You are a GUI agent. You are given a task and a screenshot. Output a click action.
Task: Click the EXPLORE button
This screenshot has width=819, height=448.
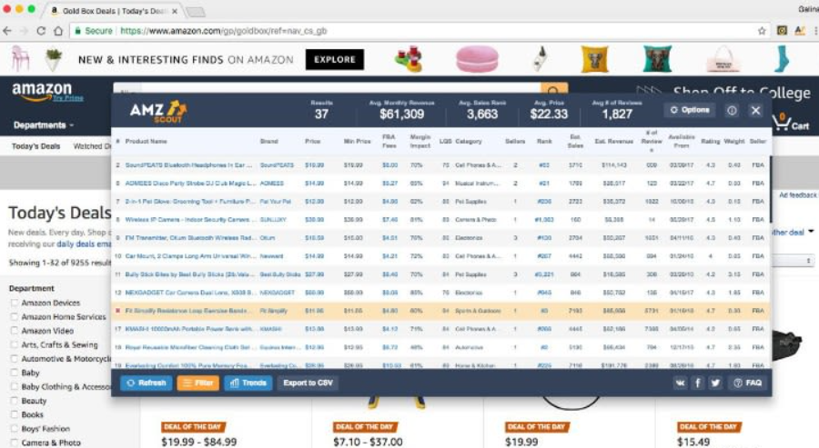334,59
